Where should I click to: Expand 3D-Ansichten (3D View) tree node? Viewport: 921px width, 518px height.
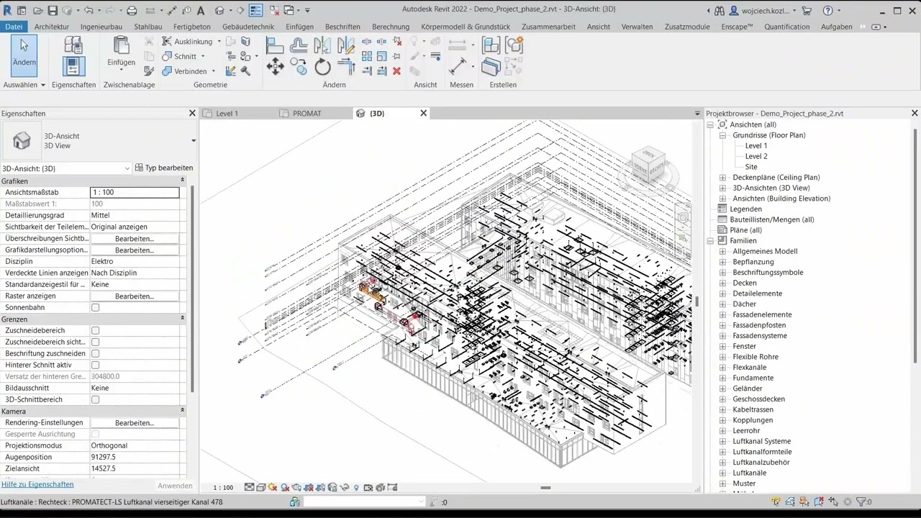point(723,188)
